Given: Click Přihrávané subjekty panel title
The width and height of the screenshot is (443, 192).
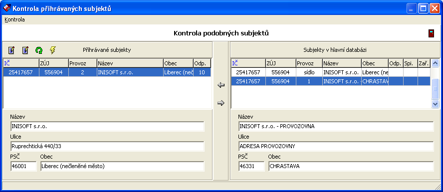Looking at the screenshot, I should click(x=107, y=50).
